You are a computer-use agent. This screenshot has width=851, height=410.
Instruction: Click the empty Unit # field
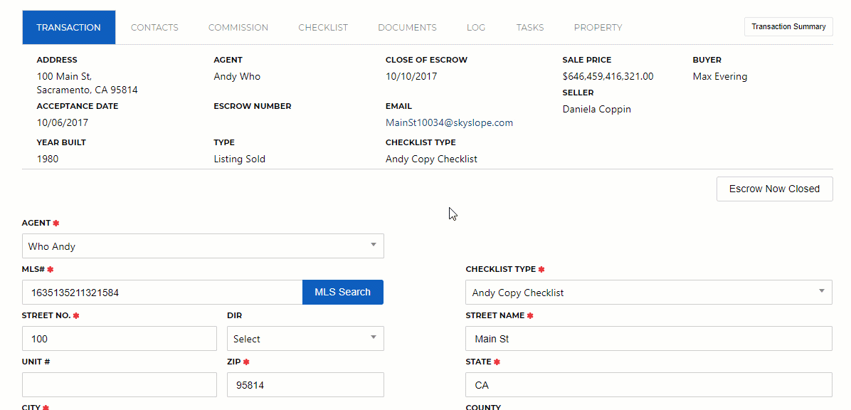click(120, 384)
